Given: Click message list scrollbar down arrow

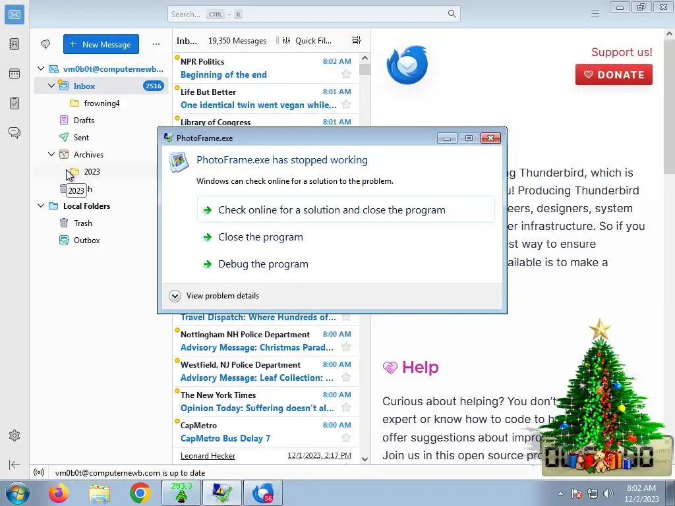Looking at the screenshot, I should click(x=365, y=459).
